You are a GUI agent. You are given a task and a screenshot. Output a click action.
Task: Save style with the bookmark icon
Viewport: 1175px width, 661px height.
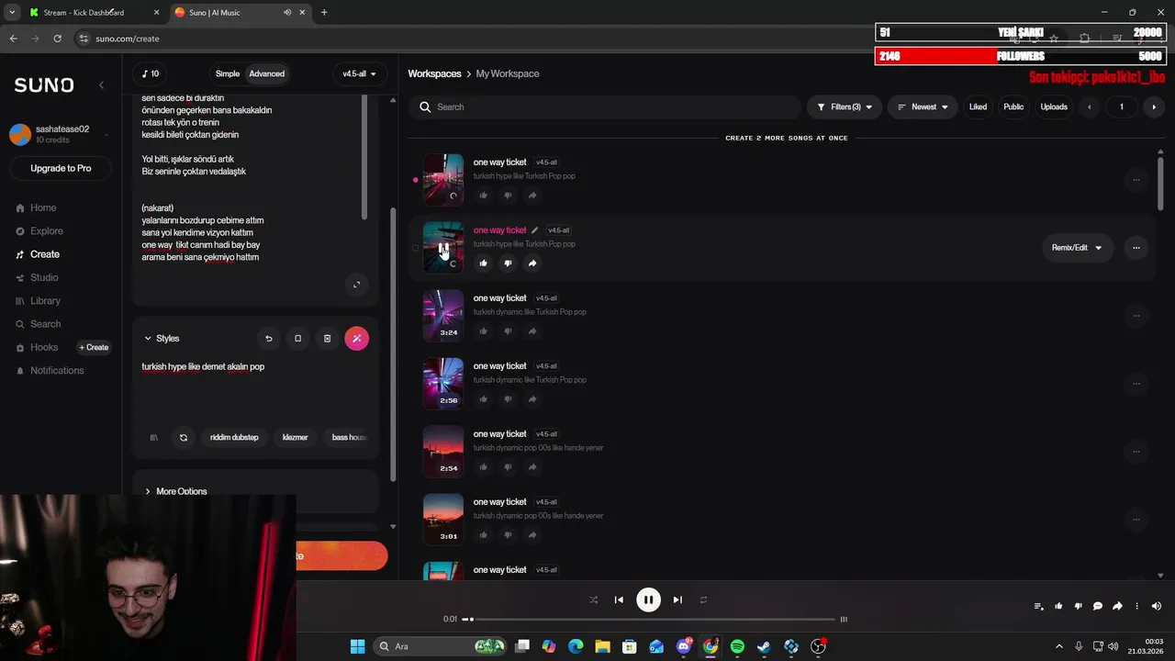(297, 339)
